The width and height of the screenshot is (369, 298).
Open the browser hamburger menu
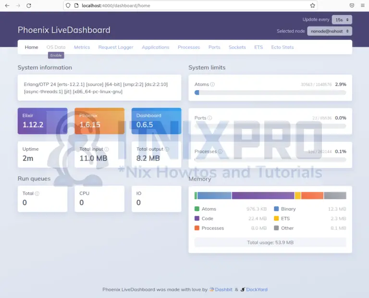click(x=362, y=5)
